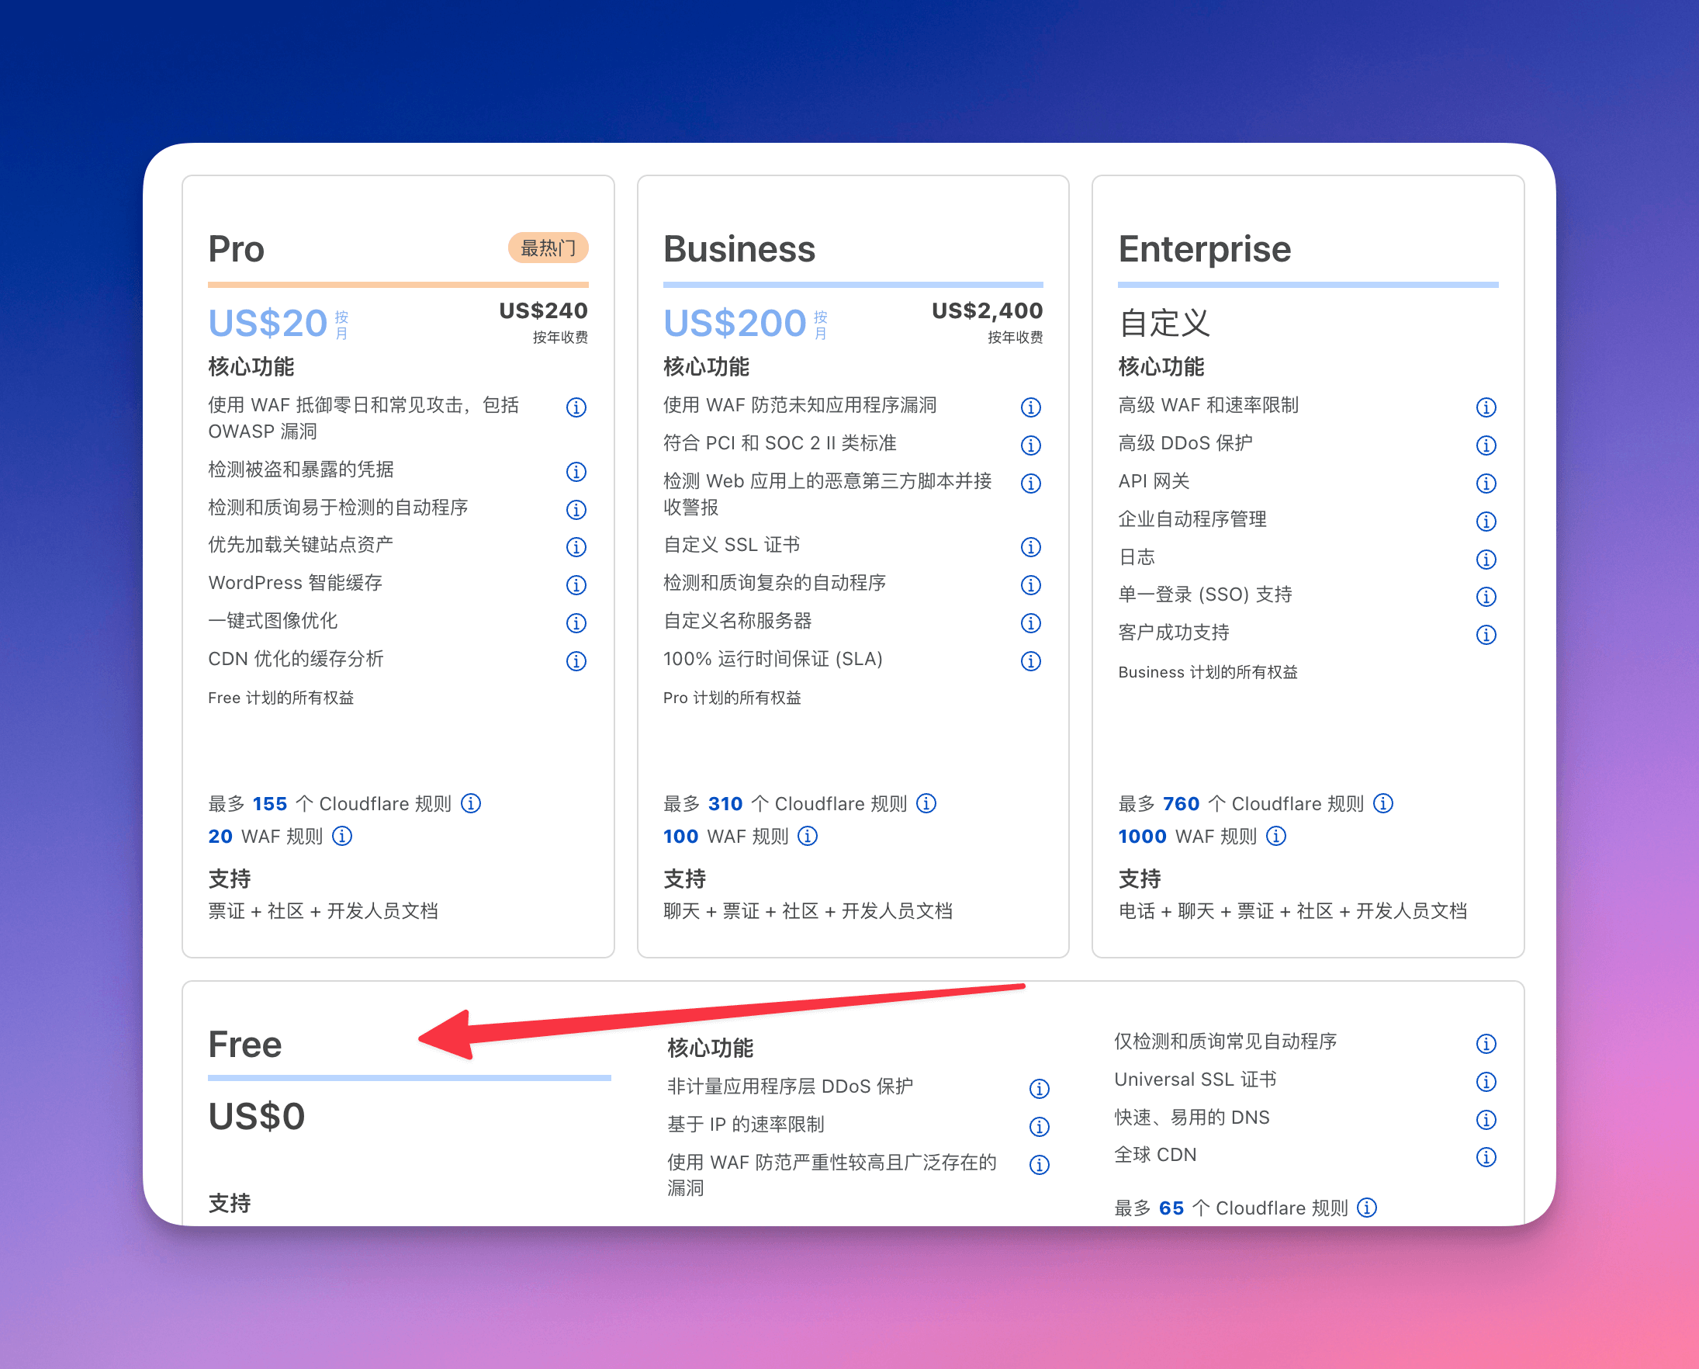1699x1369 pixels.
Task: Click 支持 heading in Enterprise card
Action: point(1139,879)
